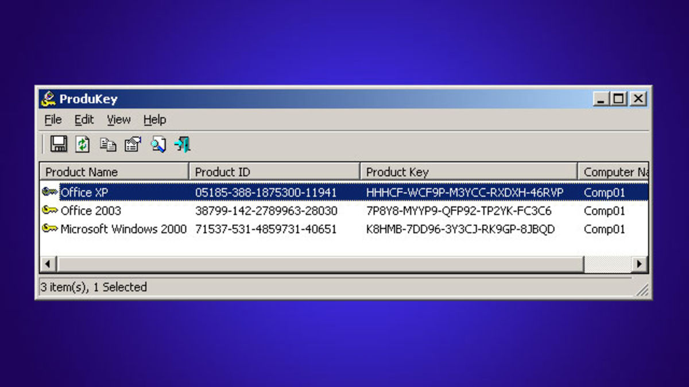This screenshot has width=689, height=387.
Task: Click the key icon beside Office 2003
Action: tap(50, 210)
